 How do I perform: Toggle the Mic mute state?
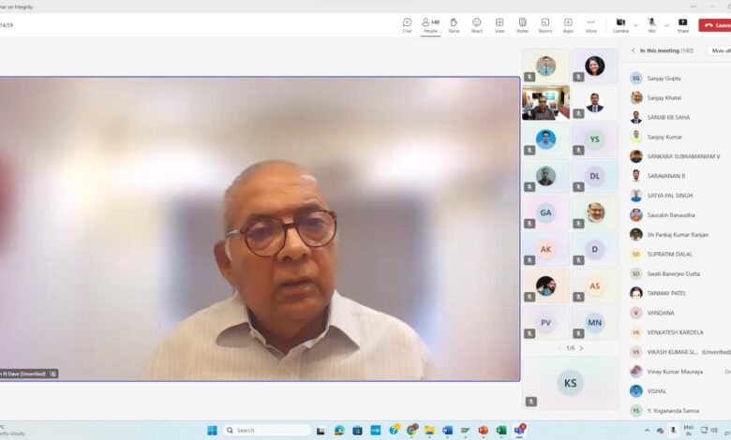[651, 23]
